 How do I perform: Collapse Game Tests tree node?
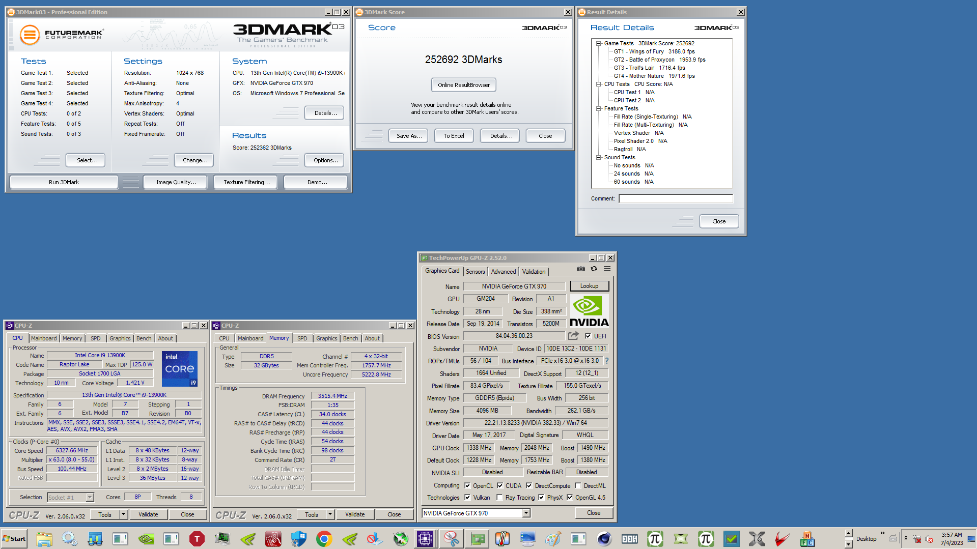pyautogui.click(x=599, y=43)
